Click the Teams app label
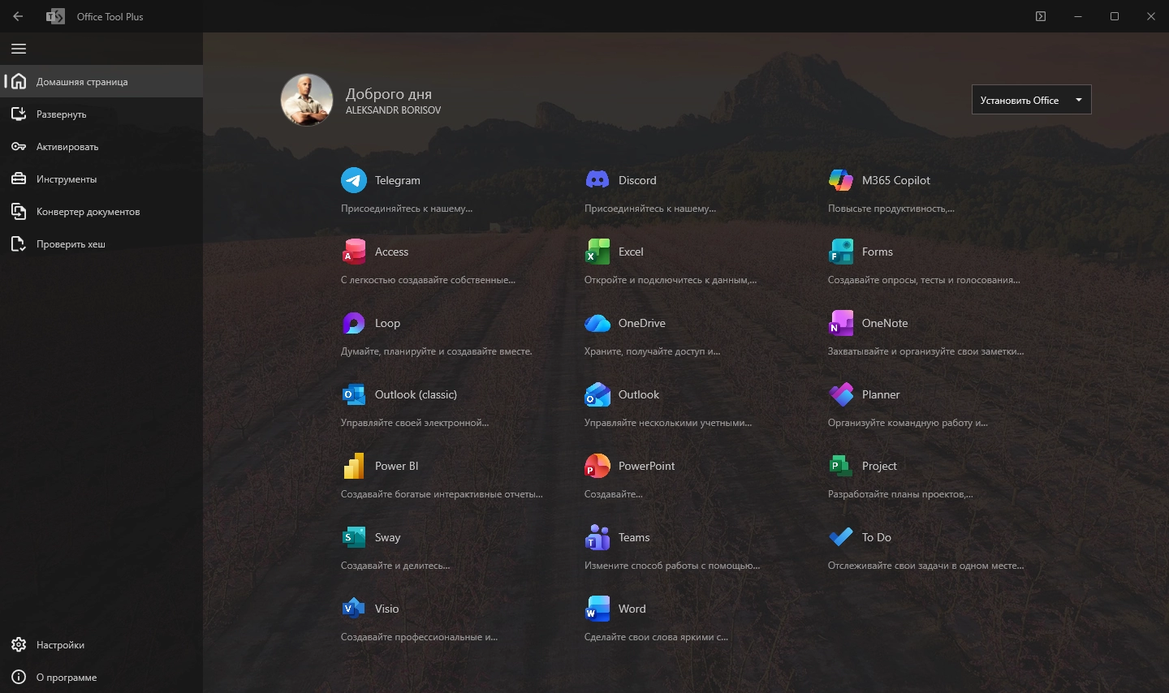Screen dimensions: 1169x693 pos(634,537)
